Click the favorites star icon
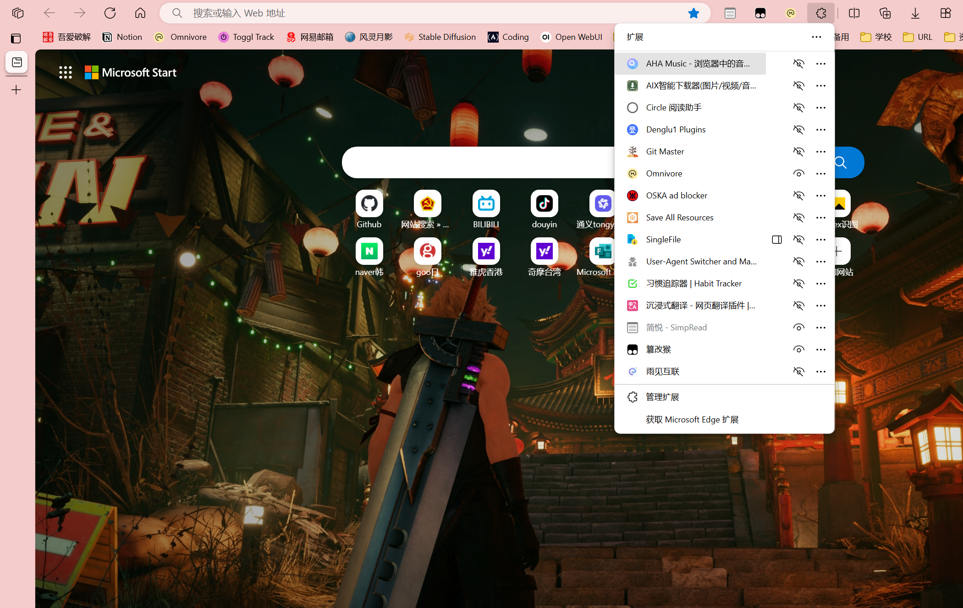This screenshot has width=963, height=608. (x=693, y=13)
